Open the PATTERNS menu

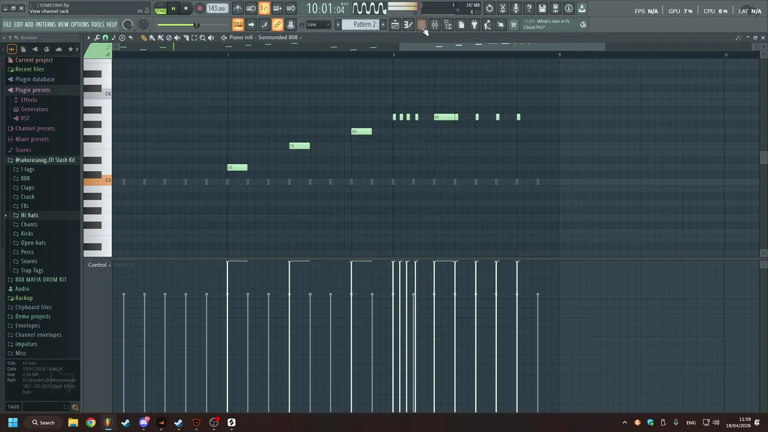46,25
